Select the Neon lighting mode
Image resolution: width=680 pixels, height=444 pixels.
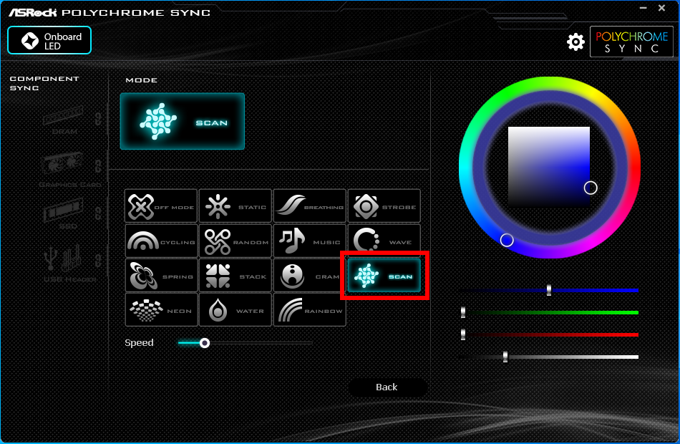(161, 310)
